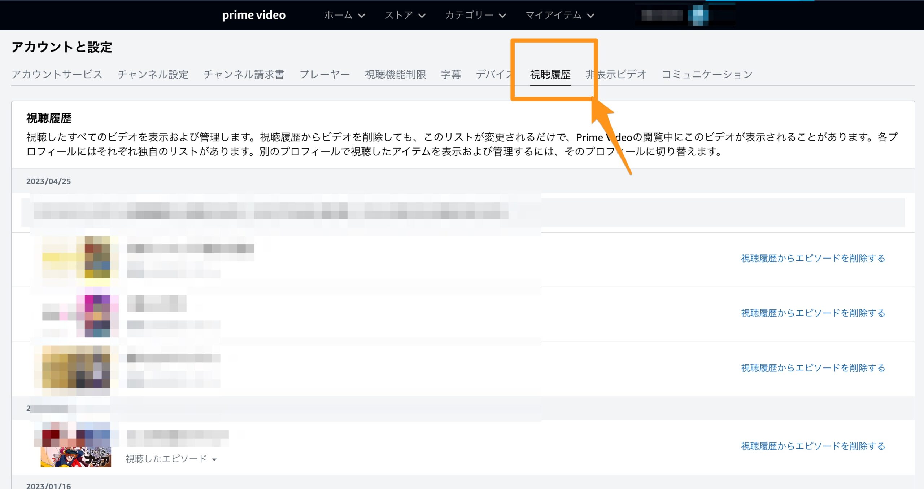Image resolution: width=924 pixels, height=489 pixels.
Task: Select the チャンネル請求書 tab
Action: (x=244, y=74)
